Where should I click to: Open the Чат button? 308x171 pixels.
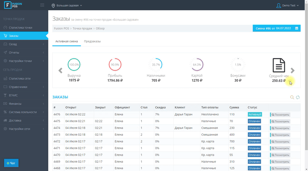pyautogui.click(x=11, y=163)
